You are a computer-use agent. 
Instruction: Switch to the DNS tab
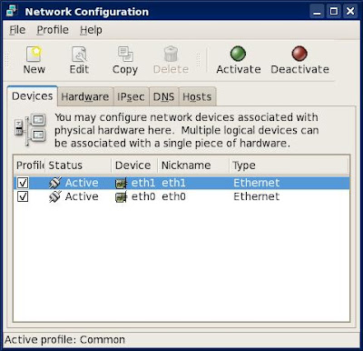click(163, 96)
